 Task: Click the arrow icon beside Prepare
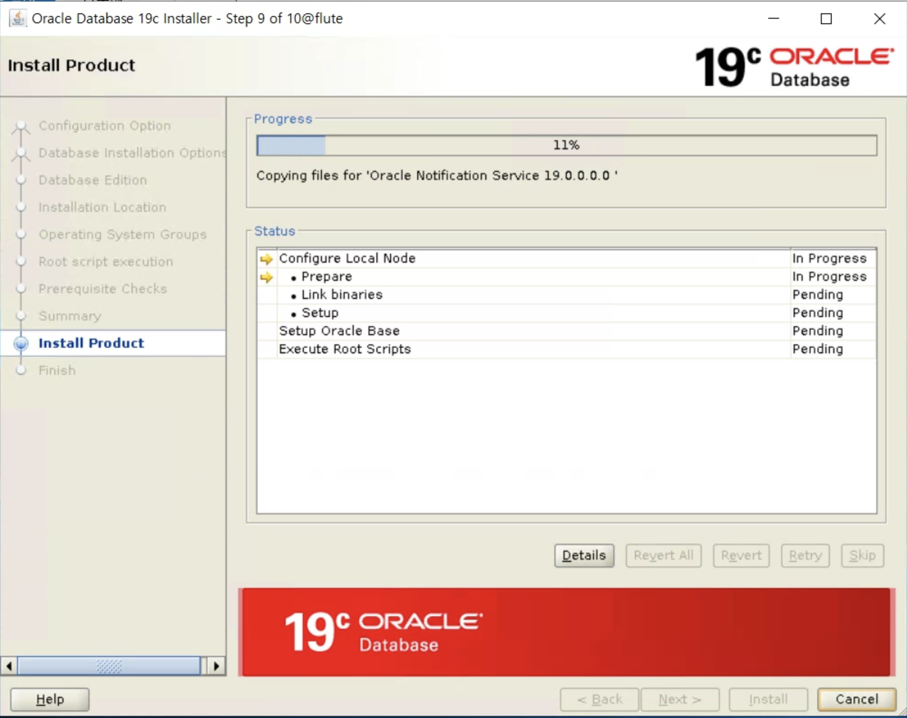click(266, 277)
